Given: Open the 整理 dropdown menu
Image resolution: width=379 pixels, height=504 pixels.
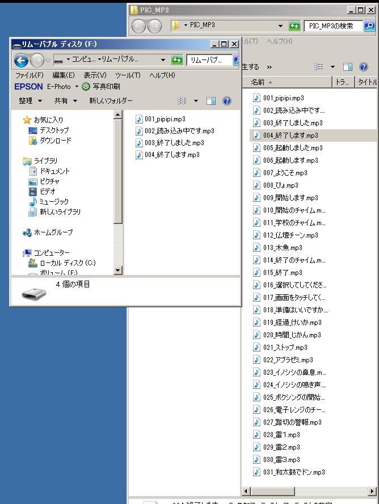Looking at the screenshot, I should coord(30,101).
